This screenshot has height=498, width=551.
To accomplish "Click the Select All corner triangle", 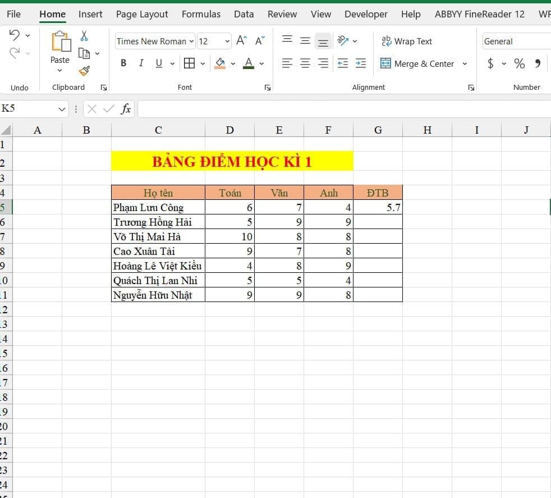I will 6,130.
